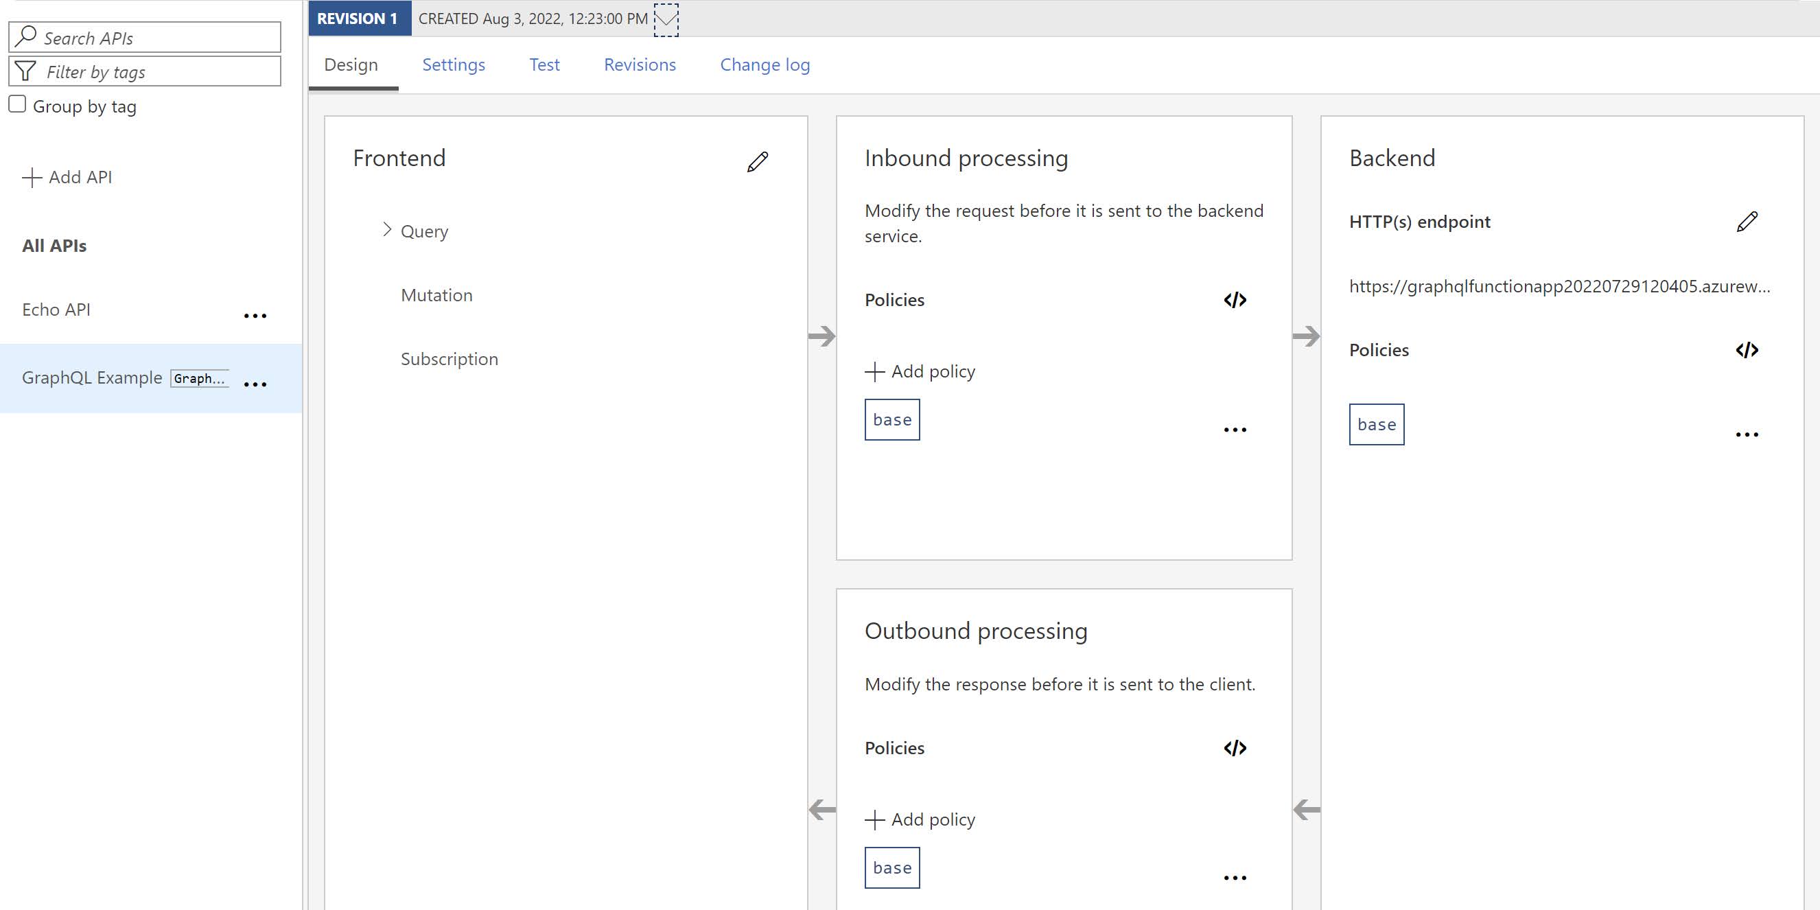
Task: Open the revision dropdown arrow
Action: (x=666, y=20)
